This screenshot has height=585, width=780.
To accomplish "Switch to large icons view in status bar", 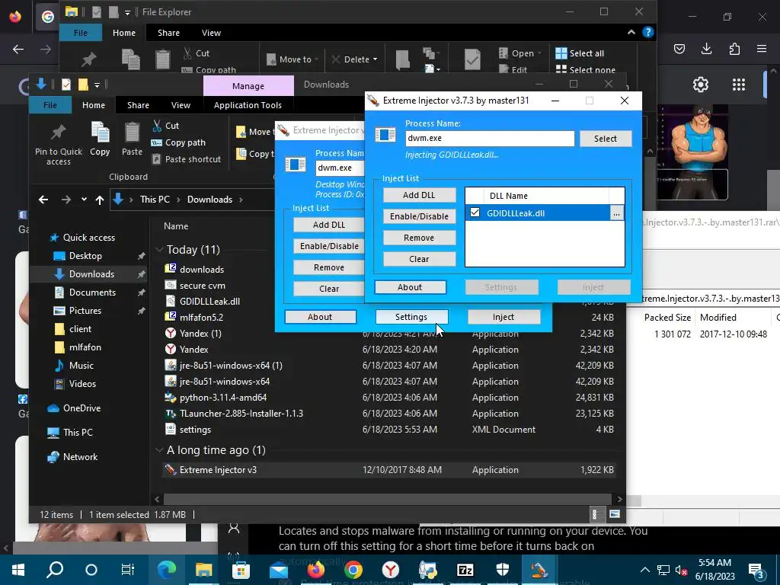I will (615, 514).
